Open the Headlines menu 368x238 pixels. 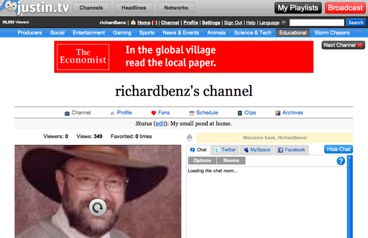(x=134, y=8)
